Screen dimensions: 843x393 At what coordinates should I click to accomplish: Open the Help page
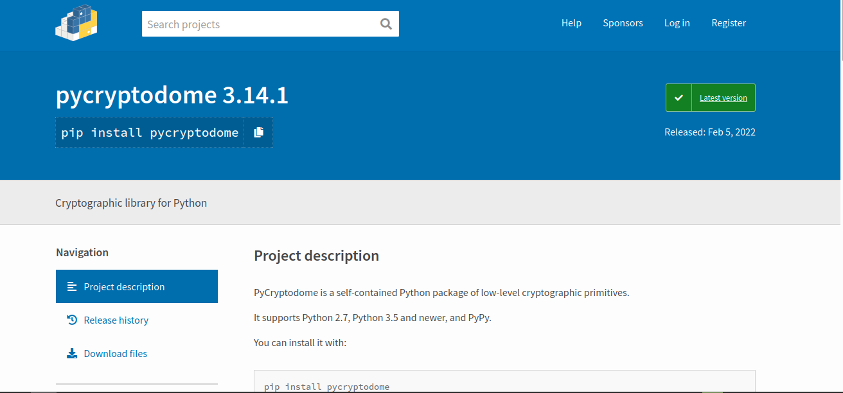[571, 22]
